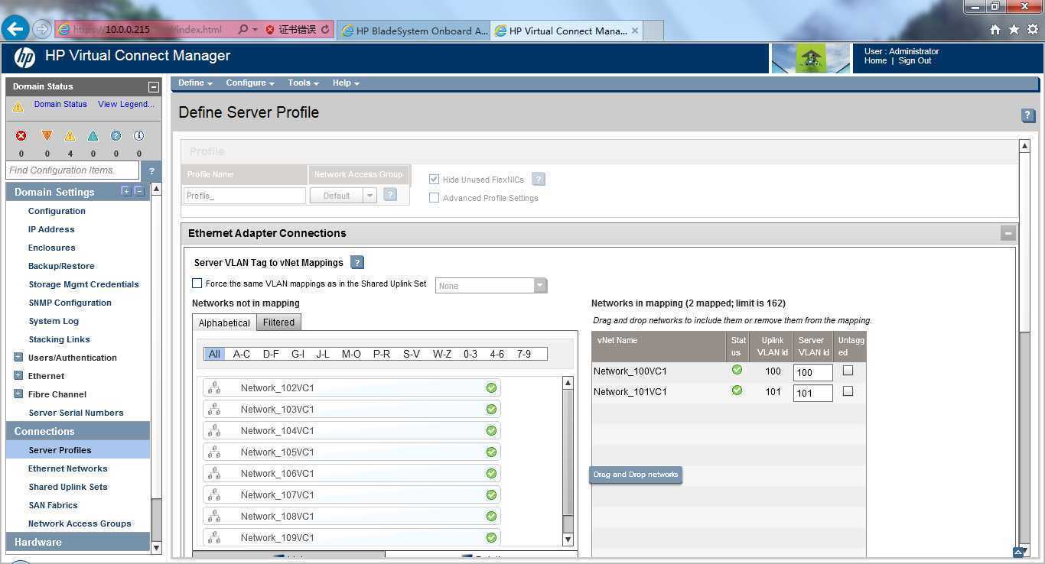Open the Help menu
Viewport: 1045px width, 564px height.
pos(346,83)
